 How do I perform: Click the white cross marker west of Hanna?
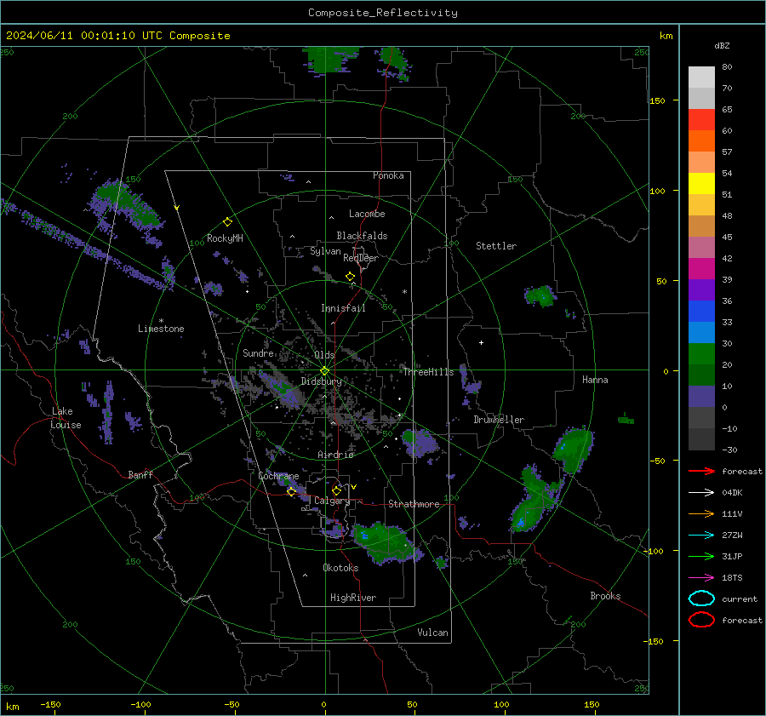[481, 342]
